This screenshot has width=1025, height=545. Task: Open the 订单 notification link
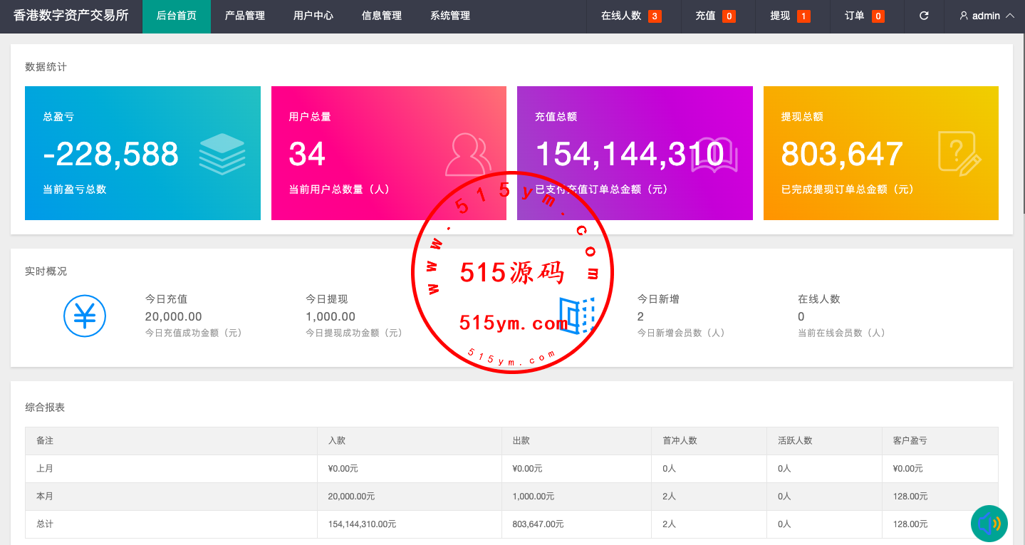(x=864, y=16)
